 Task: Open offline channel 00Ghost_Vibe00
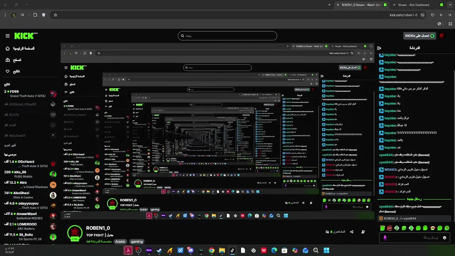click(30, 104)
